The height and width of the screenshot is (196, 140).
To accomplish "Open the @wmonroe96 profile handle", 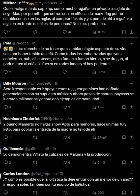I will (x=39, y=83).
